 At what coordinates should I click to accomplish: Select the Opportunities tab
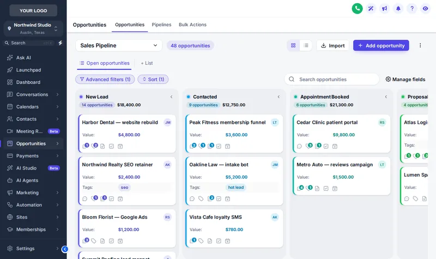point(130,25)
